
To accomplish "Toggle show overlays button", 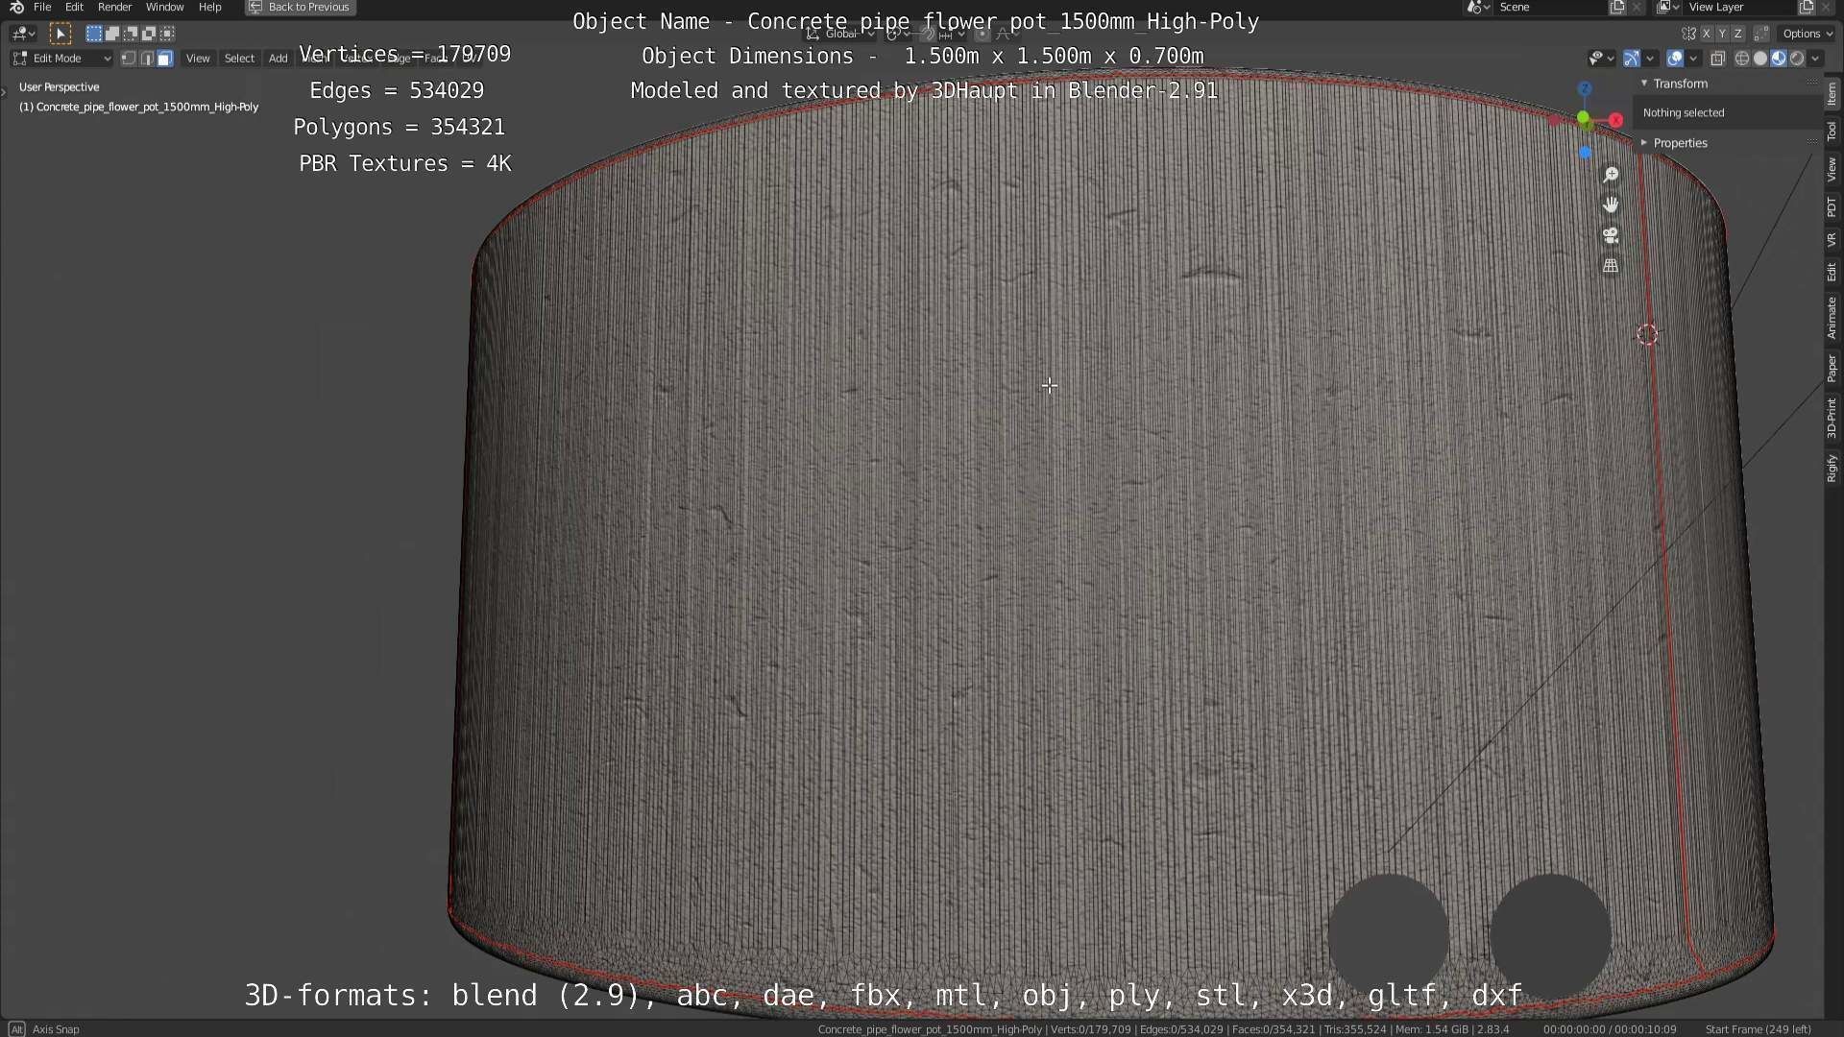I will [x=1675, y=59].
